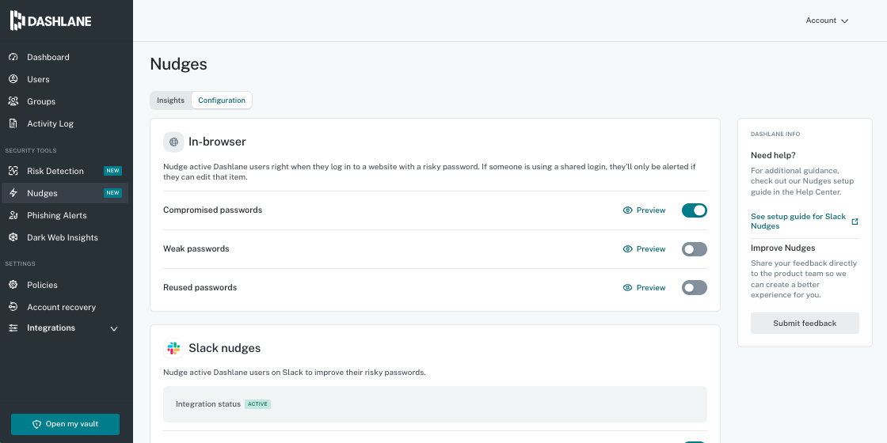Open the Slack Nudges setup guide link
Viewport: 887px width, 443px height.
click(x=798, y=221)
